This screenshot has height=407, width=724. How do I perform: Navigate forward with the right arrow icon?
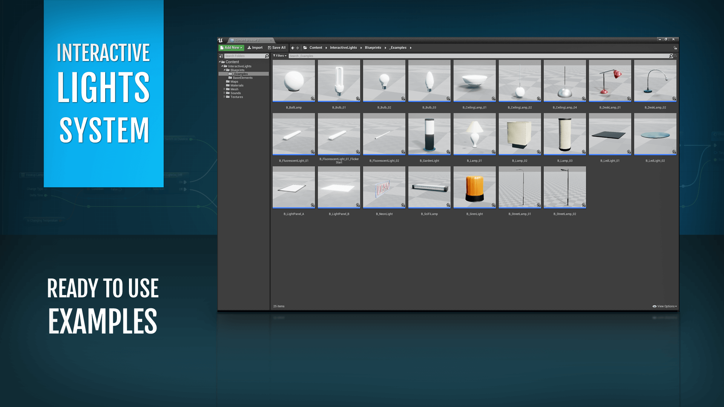[298, 48]
